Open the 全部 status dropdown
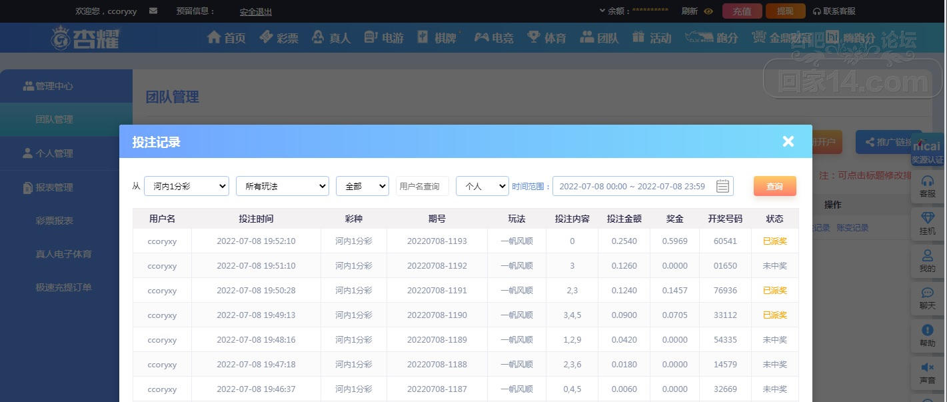The width and height of the screenshot is (947, 402). pos(363,187)
